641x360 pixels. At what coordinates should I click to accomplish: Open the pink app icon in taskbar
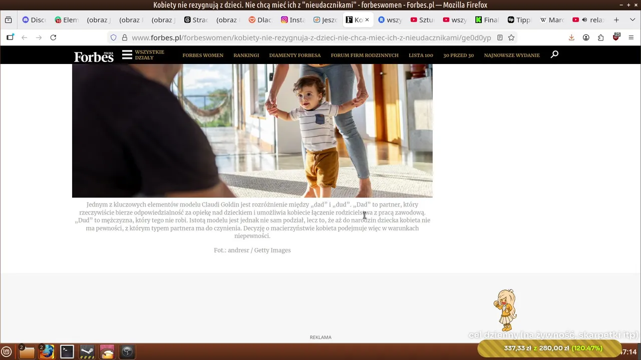pyautogui.click(x=107, y=351)
